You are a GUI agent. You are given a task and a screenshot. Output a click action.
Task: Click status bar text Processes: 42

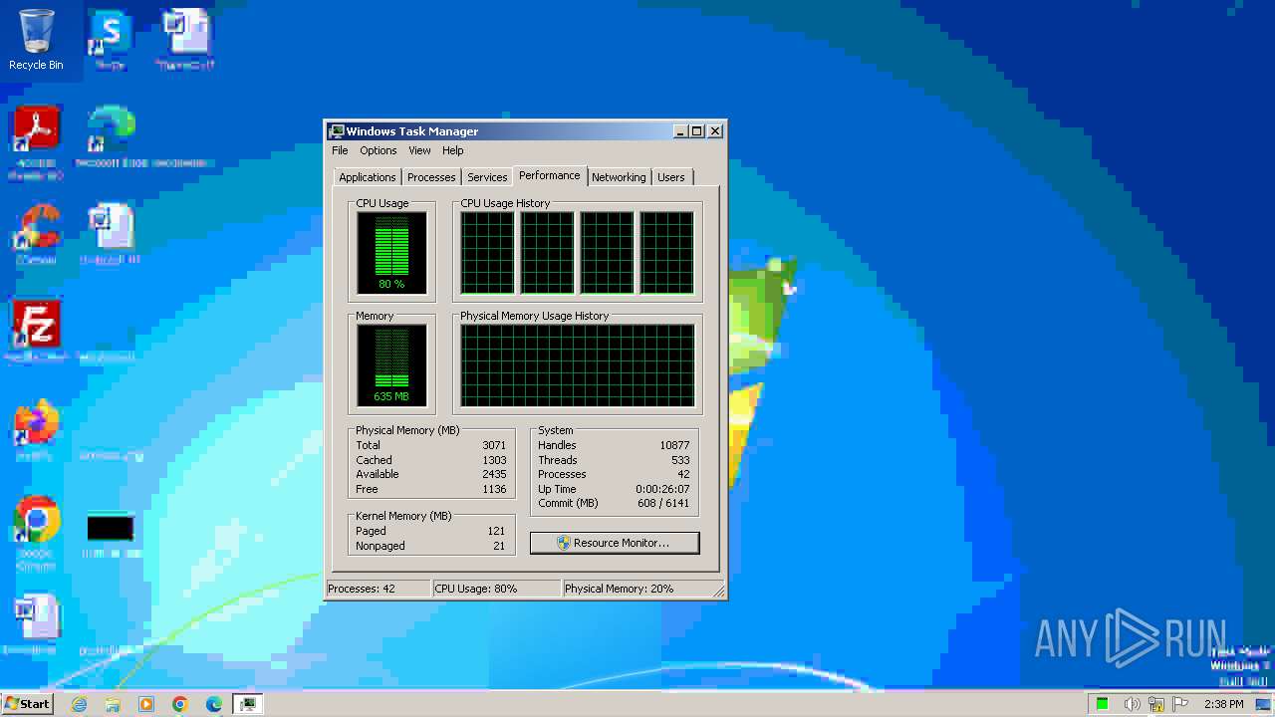[362, 589]
